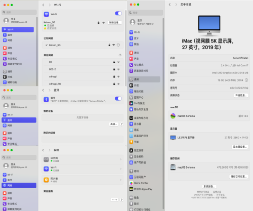Open 登录密码 in the sidebar
The height and width of the screenshot is (211, 253).
point(137,156)
